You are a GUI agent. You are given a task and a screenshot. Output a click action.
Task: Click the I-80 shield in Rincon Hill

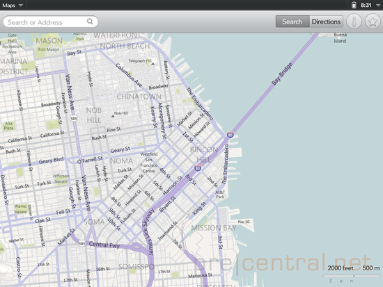click(198, 168)
